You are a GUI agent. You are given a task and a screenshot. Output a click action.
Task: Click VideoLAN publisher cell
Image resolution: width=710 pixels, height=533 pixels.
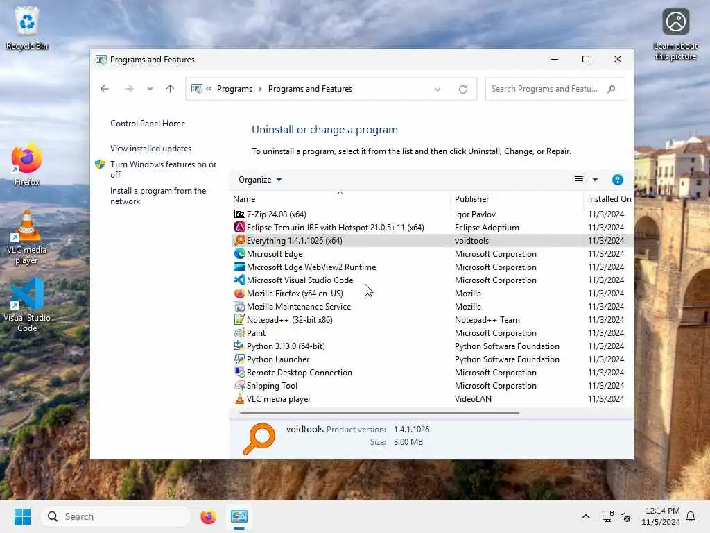(473, 399)
